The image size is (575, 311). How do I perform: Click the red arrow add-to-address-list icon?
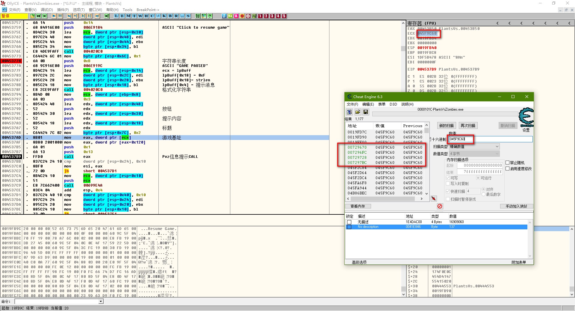point(434,199)
